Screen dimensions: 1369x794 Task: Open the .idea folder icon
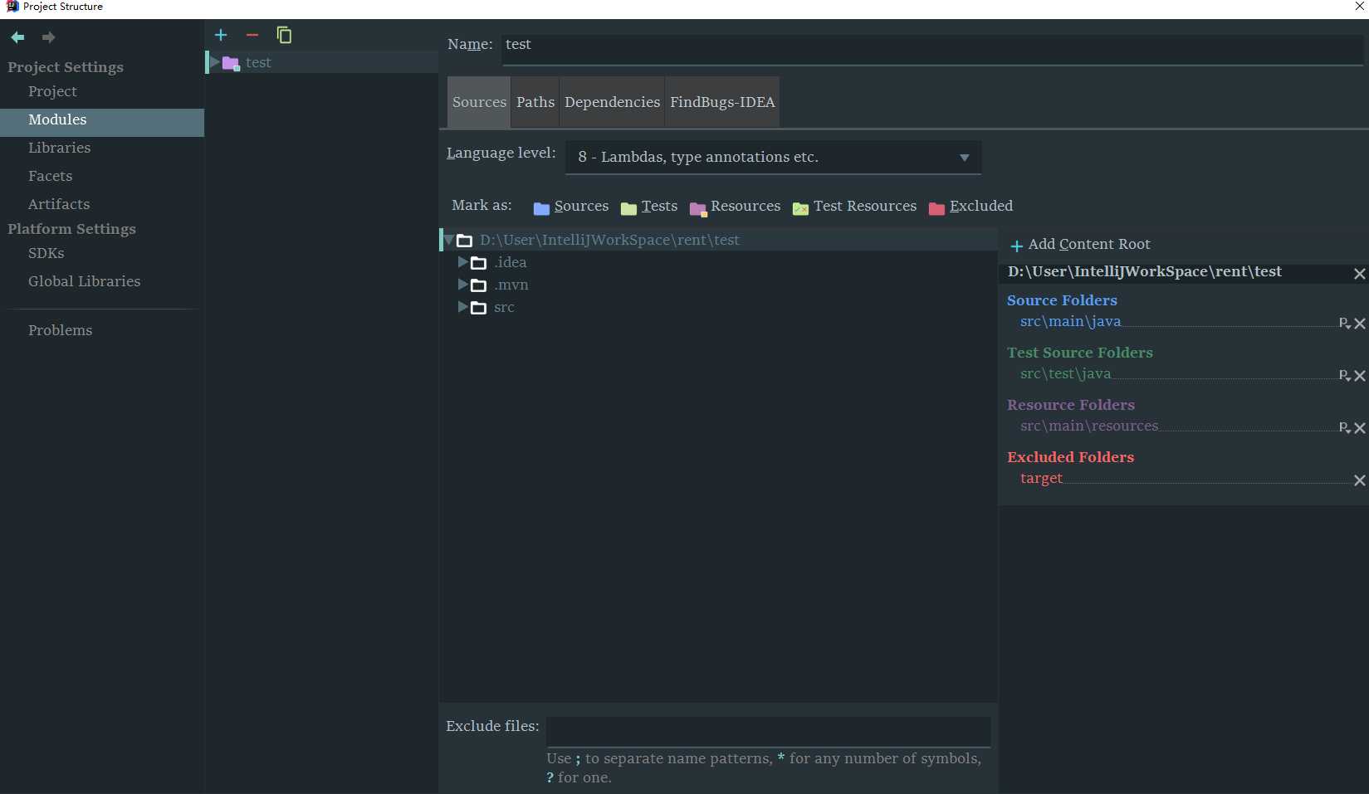pos(479,263)
